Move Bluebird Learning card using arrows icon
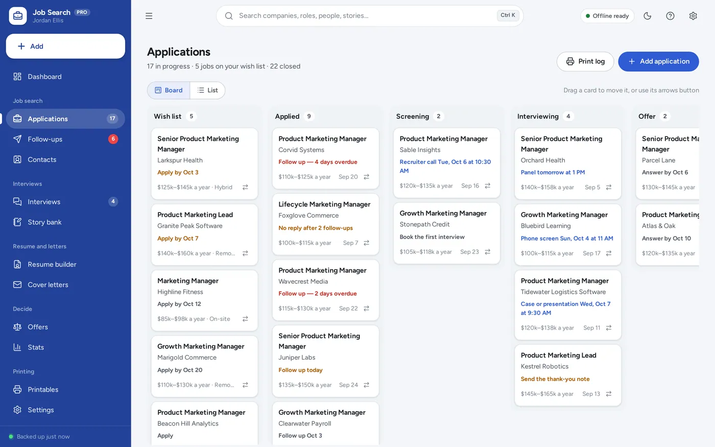 pyautogui.click(x=609, y=253)
